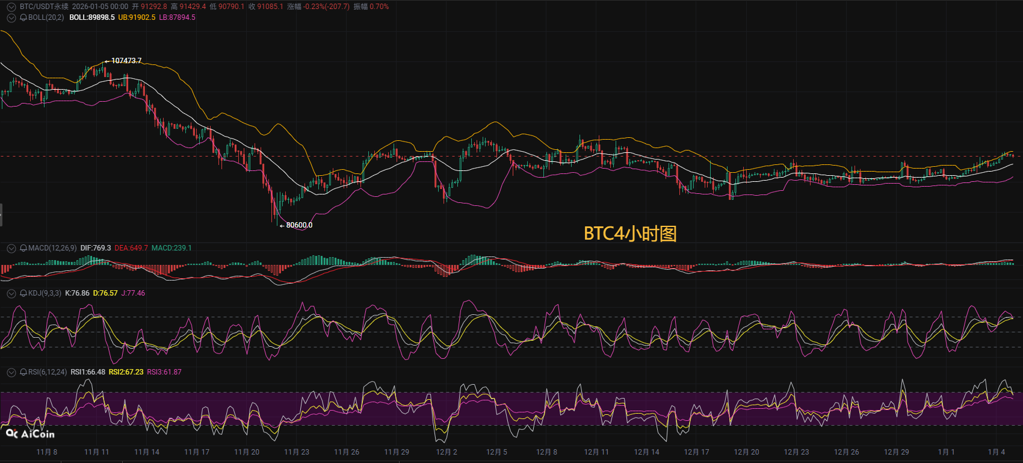Open the side panel handle on left edge
Viewport: 1023px width, 463px height.
pos(1,215)
